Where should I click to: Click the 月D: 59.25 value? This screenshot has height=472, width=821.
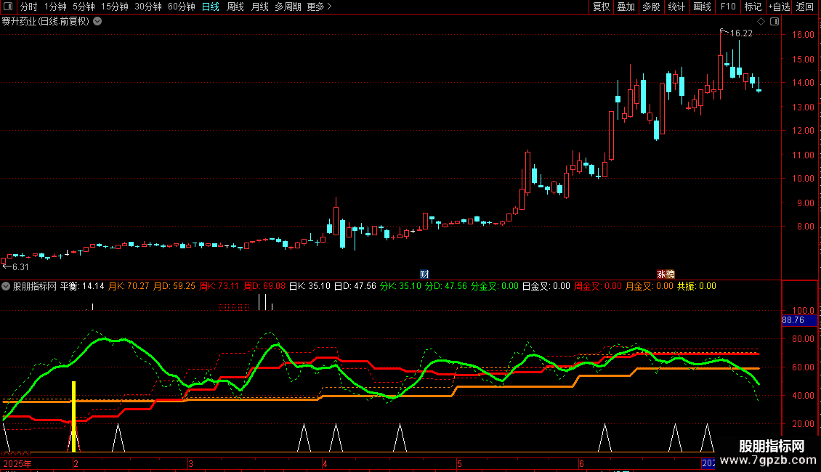pos(174,286)
